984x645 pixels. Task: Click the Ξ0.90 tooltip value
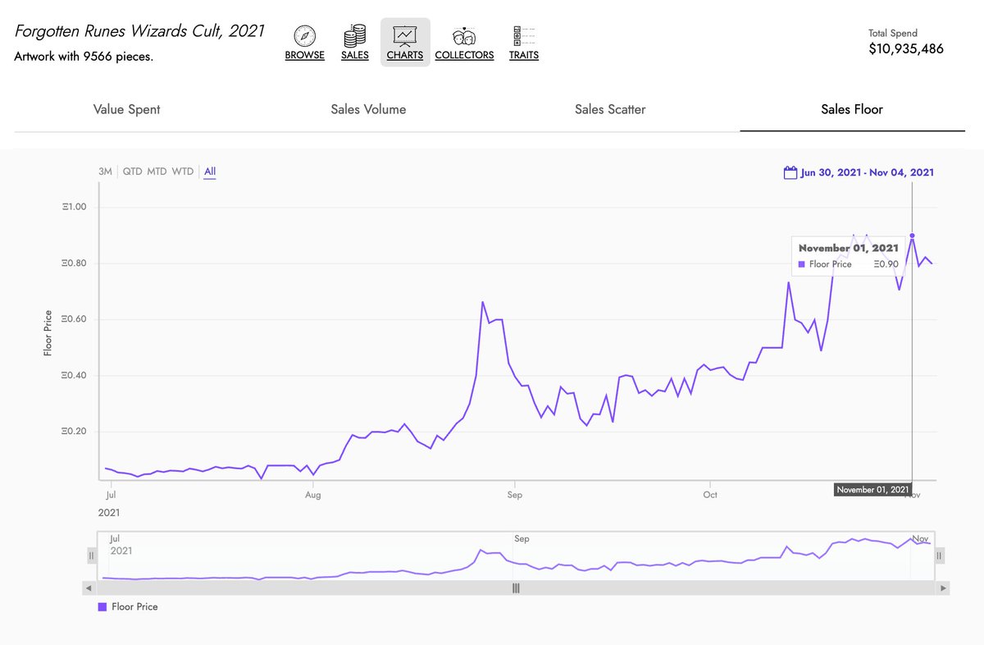click(886, 264)
